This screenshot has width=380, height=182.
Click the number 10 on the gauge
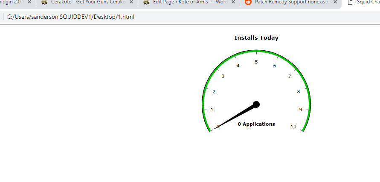293,127
